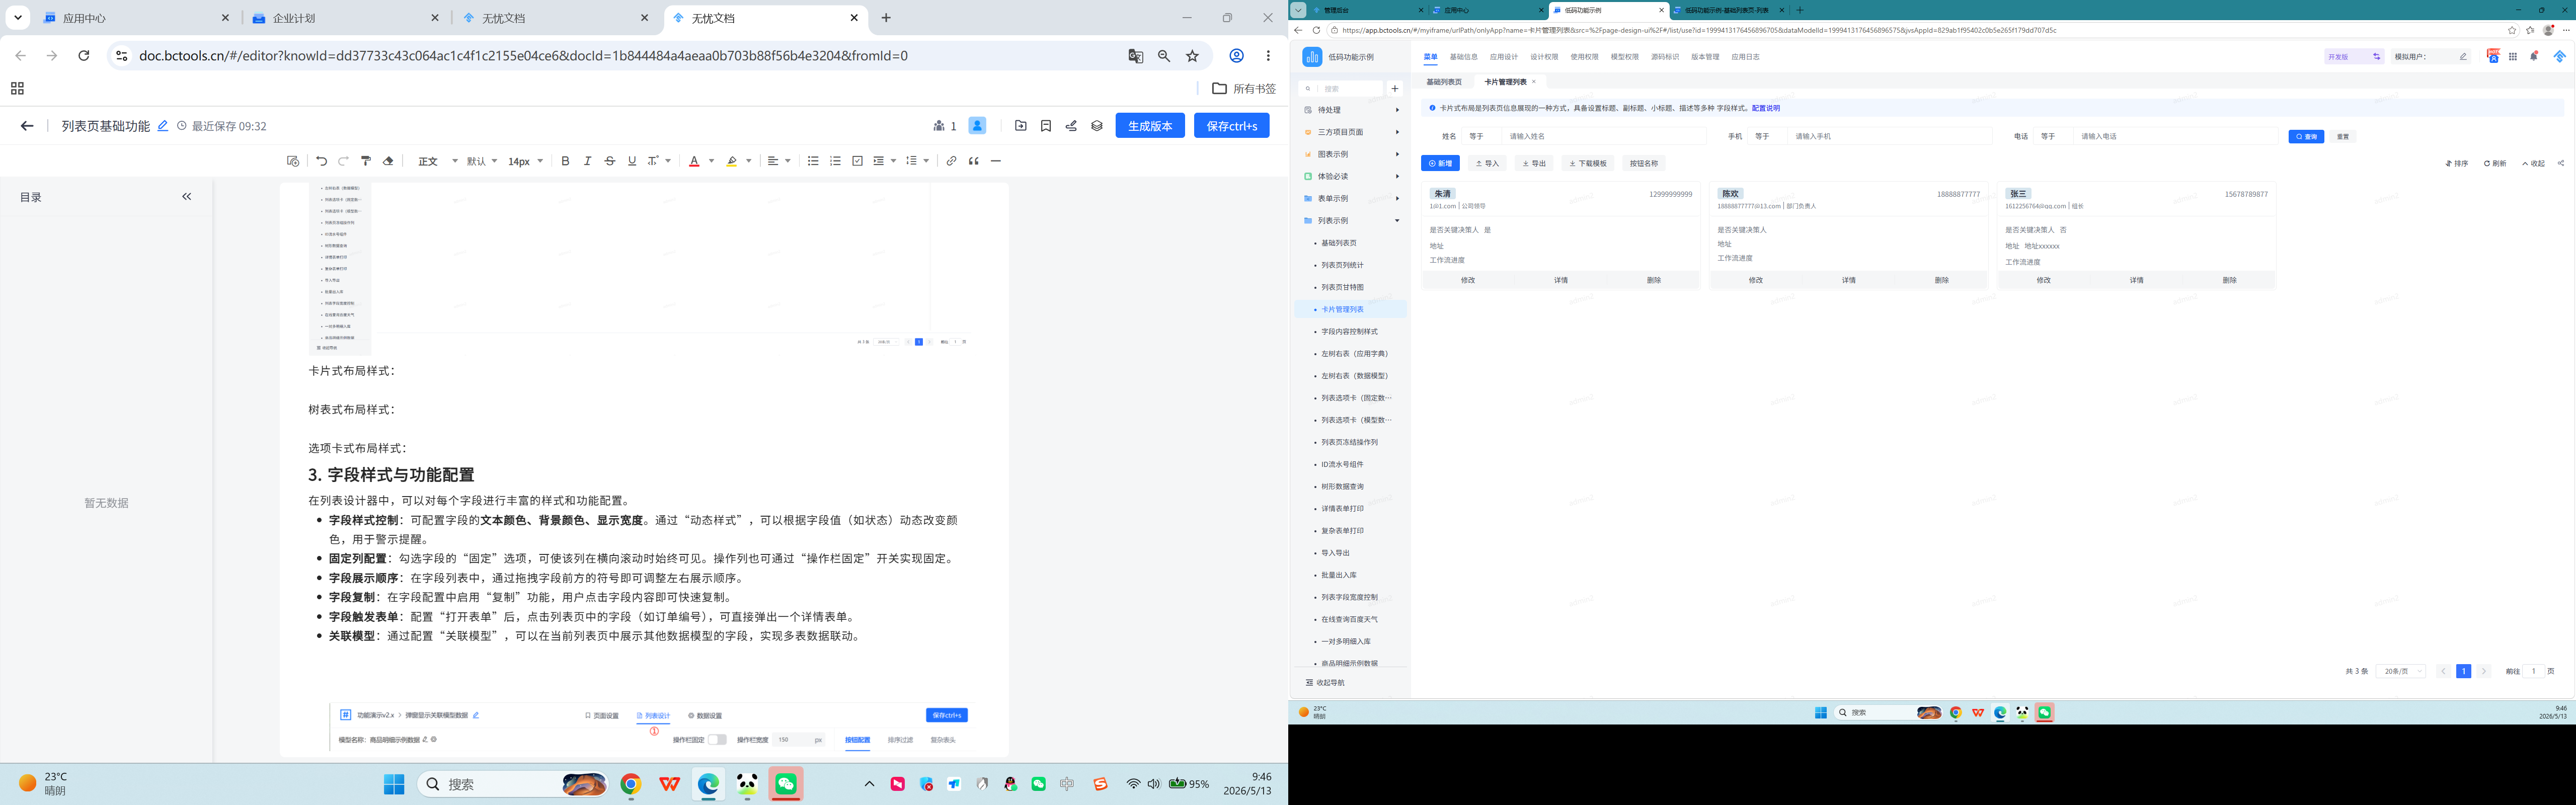
Task: Switch to the 基础信息 top menu
Action: tap(1463, 57)
